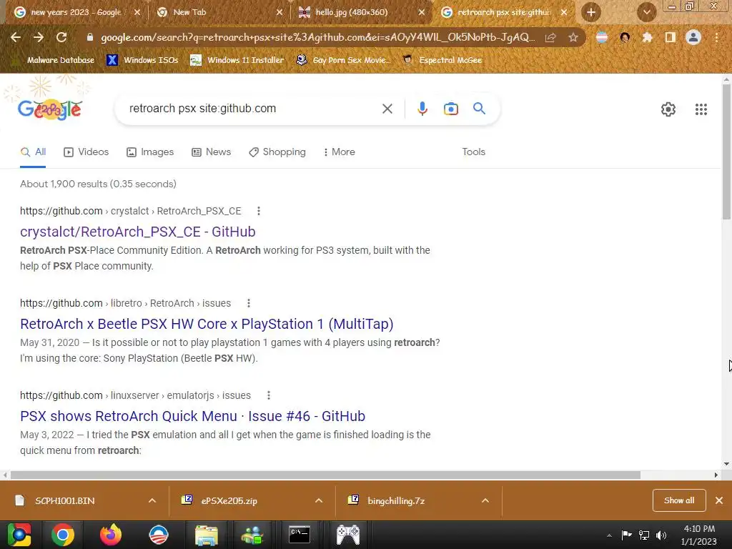Launch Firefox from the taskbar
This screenshot has width=732, height=549.
(111, 535)
